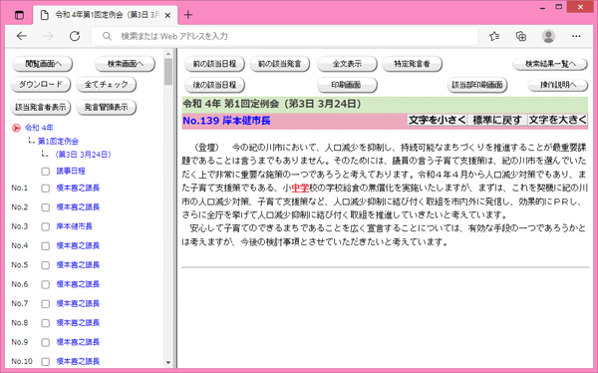The height and width of the screenshot is (373, 598).
Task: Click 文字を小さく to shrink text
Action: pos(438,120)
